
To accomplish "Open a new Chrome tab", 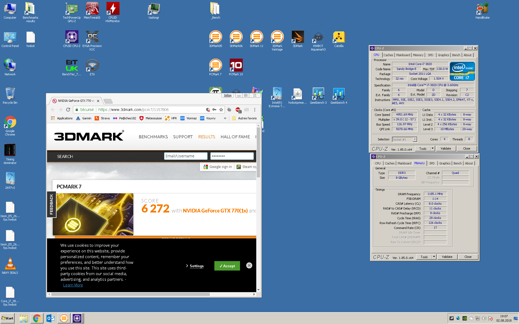I will pyautogui.click(x=108, y=101).
